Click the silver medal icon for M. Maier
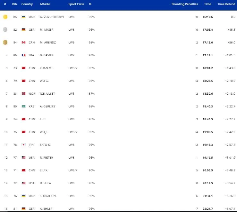The height and width of the screenshot is (212, 237). [x=5, y=30]
